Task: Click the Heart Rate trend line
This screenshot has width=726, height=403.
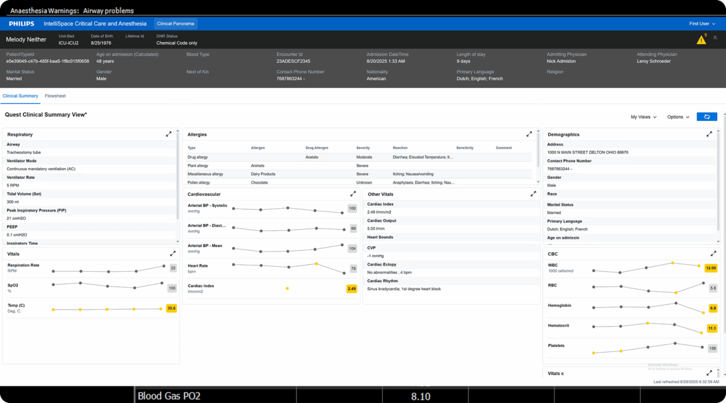Action: point(288,267)
